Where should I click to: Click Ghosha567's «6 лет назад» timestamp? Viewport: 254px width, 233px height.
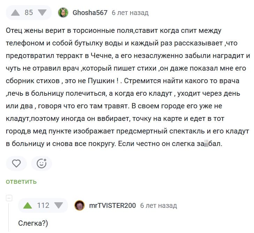coord(130,13)
